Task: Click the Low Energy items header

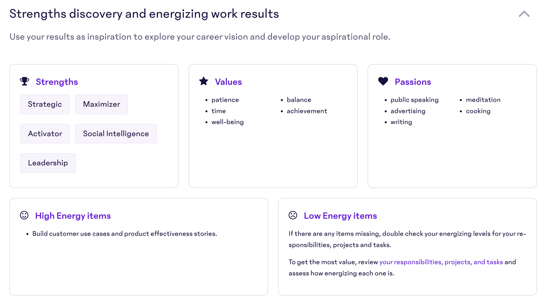Action: tap(340, 216)
